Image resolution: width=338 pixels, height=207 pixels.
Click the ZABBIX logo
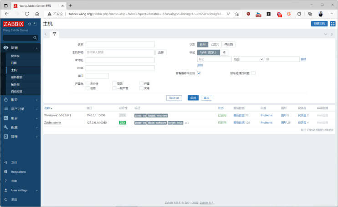pyautogui.click(x=13, y=24)
